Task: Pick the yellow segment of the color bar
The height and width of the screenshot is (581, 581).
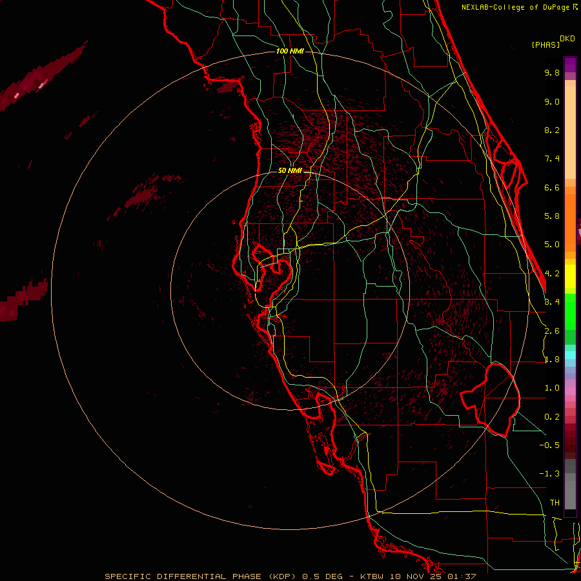Action: pyautogui.click(x=570, y=276)
